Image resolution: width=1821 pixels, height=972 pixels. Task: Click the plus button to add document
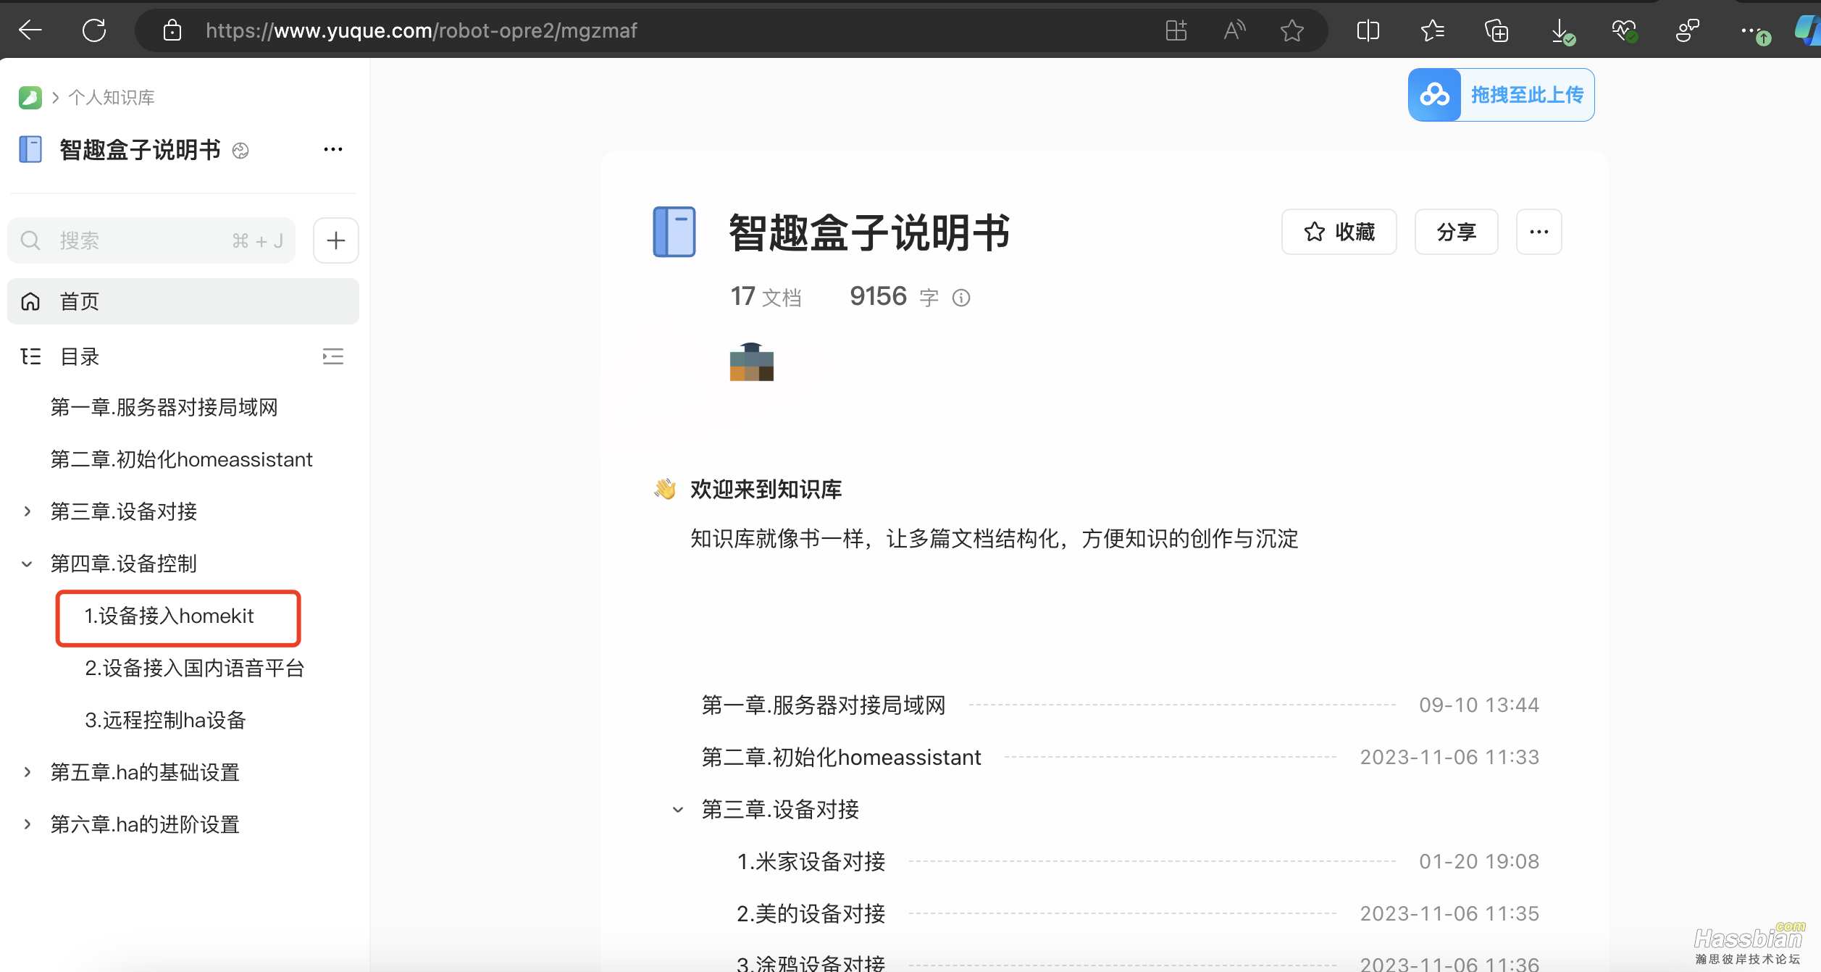336,240
